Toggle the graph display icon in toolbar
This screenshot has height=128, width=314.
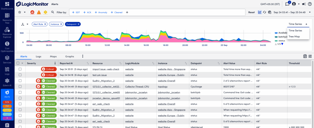click(259, 12)
